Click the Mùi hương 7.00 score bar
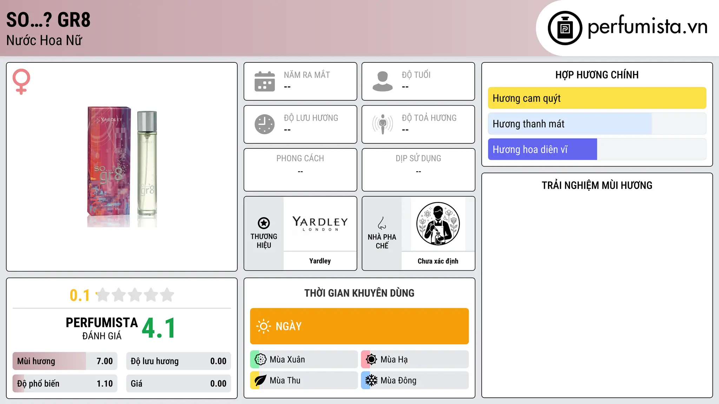The image size is (719, 404). pos(65,361)
